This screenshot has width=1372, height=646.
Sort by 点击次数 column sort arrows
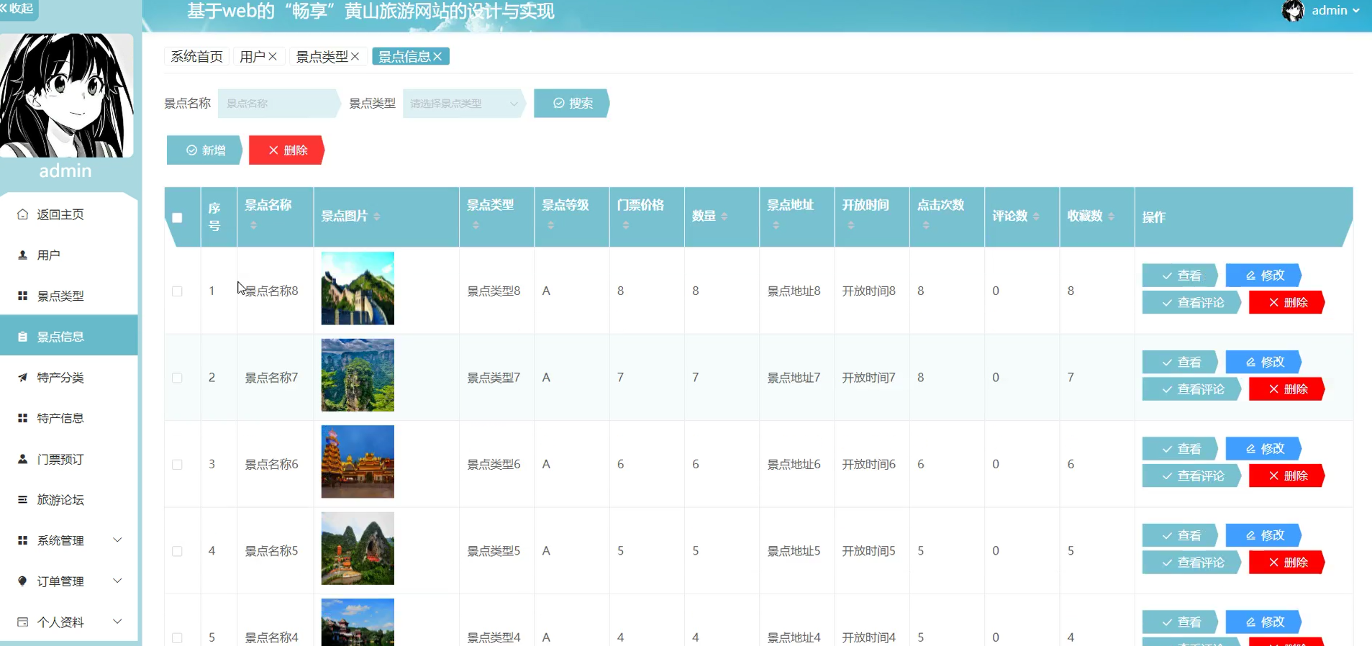pyautogui.click(x=926, y=226)
